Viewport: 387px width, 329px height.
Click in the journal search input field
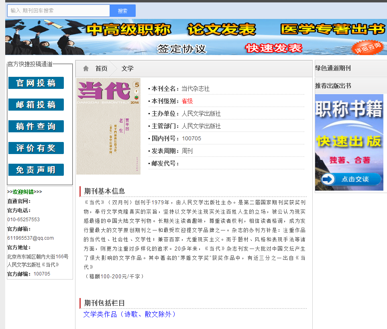(59, 11)
